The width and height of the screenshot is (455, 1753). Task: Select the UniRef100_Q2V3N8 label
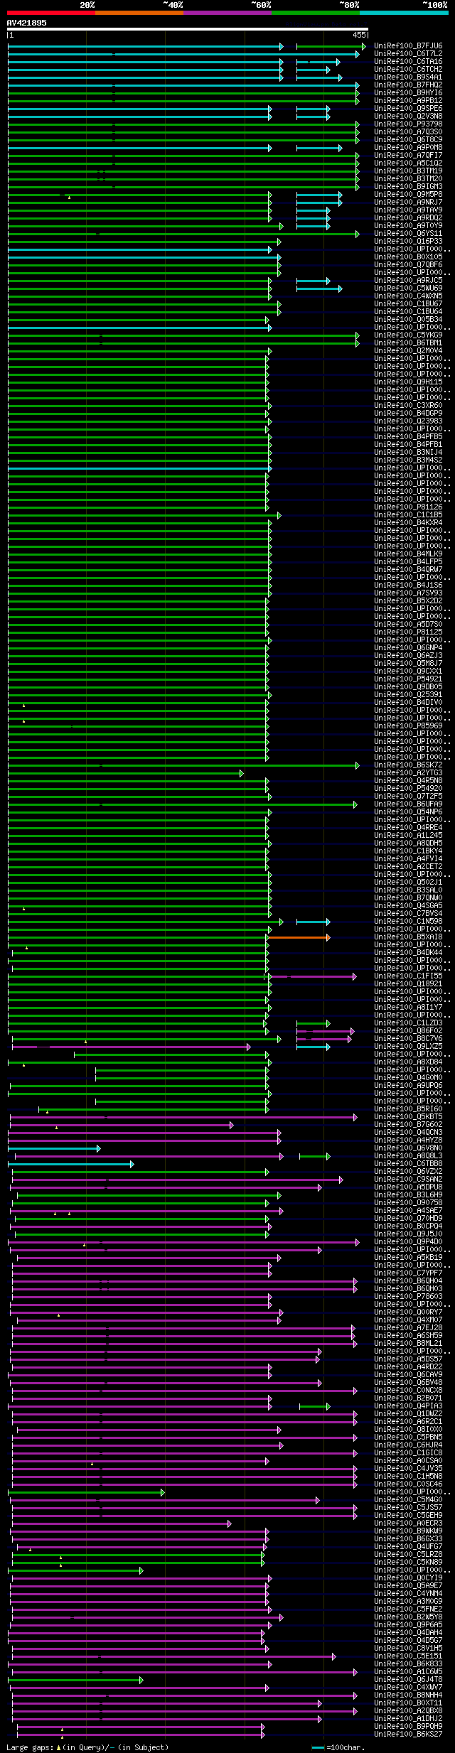click(408, 117)
